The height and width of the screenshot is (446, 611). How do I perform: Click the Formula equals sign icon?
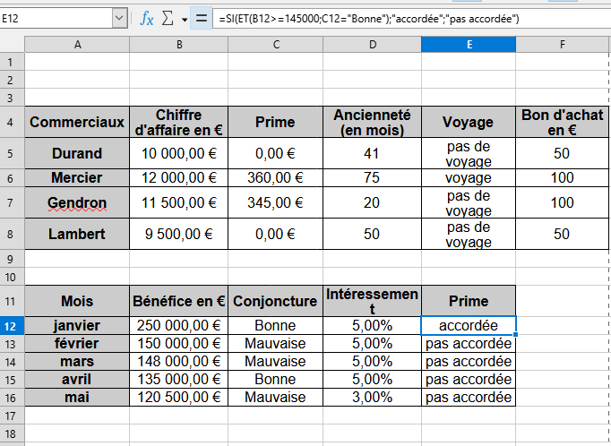[x=202, y=18]
